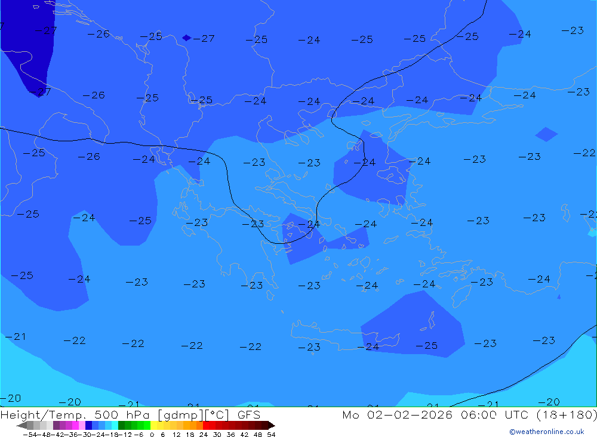Viewport: 597px width, 437px height.
Task: Click the '[°C]' unit text
Action: [x=217, y=415]
